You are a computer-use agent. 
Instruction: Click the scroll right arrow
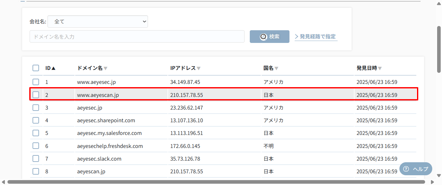432,182
